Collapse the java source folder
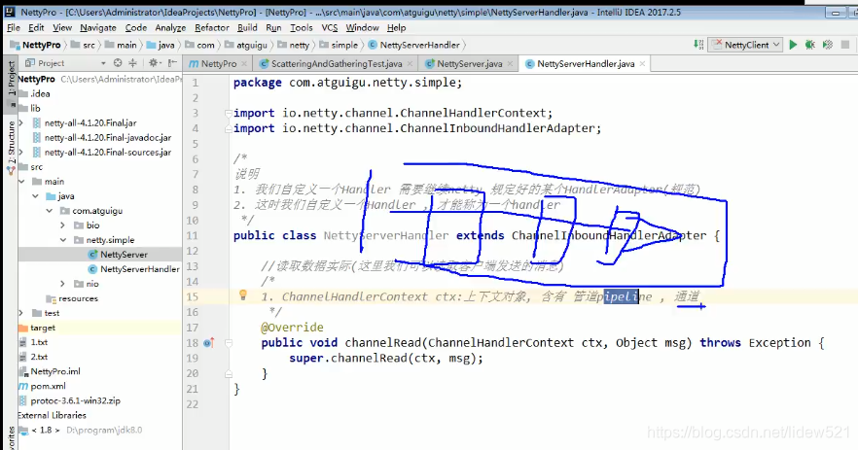Viewport: 858px width, 450px height. pyautogui.click(x=35, y=195)
